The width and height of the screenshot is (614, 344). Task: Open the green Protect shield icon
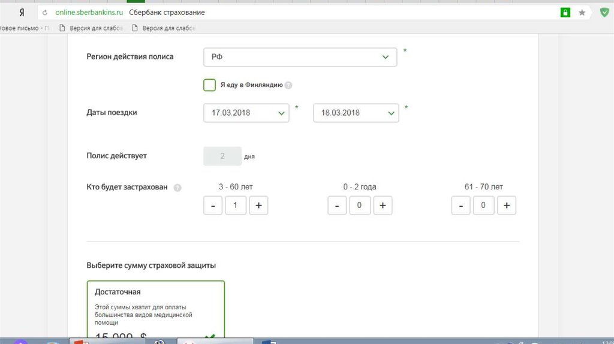(x=604, y=13)
